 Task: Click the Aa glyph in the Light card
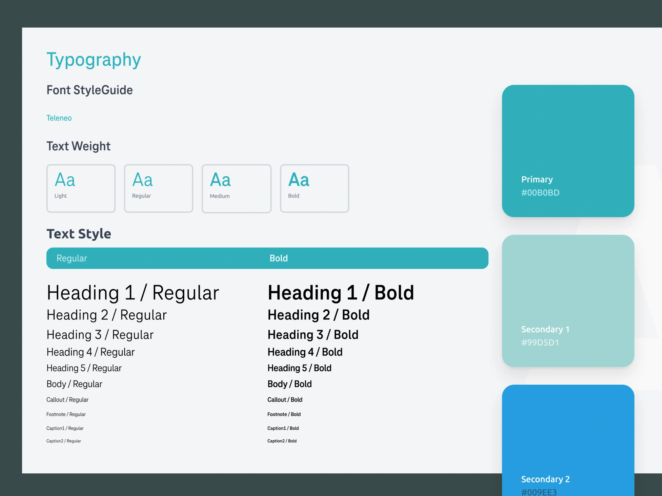(x=65, y=180)
